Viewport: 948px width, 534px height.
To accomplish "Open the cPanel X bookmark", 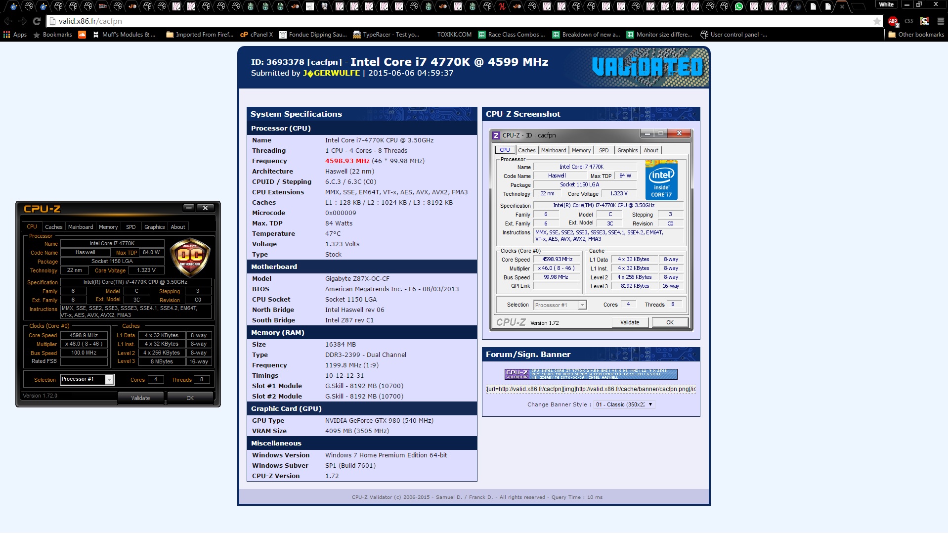I will (257, 35).
